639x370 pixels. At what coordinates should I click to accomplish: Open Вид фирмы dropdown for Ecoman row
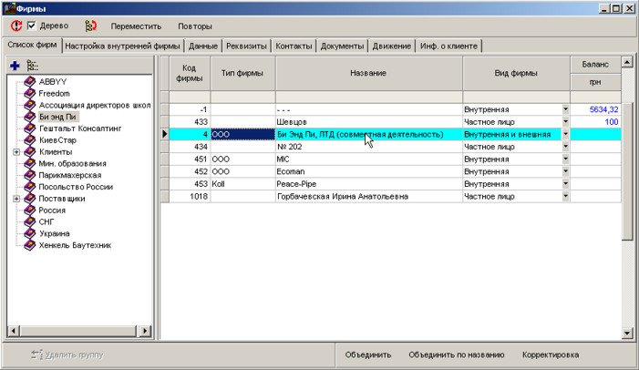pos(564,171)
